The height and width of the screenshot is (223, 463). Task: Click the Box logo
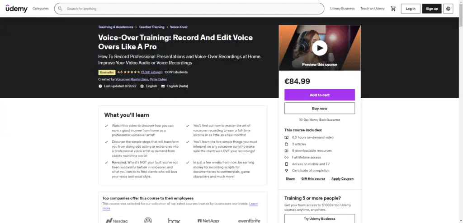point(174,221)
